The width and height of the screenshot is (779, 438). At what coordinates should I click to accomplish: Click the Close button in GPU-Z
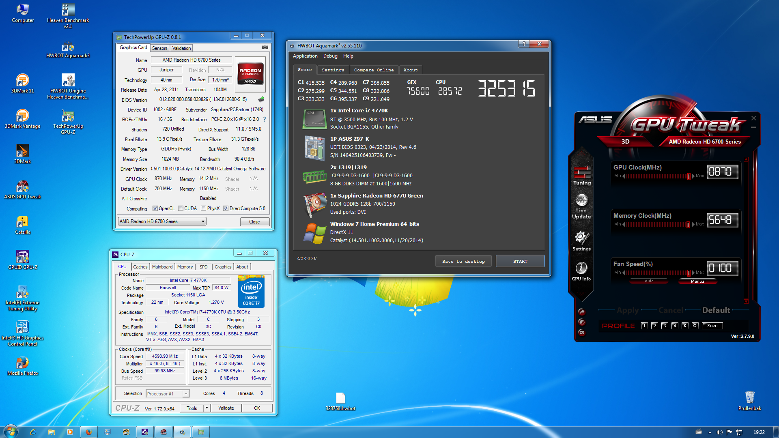(254, 222)
